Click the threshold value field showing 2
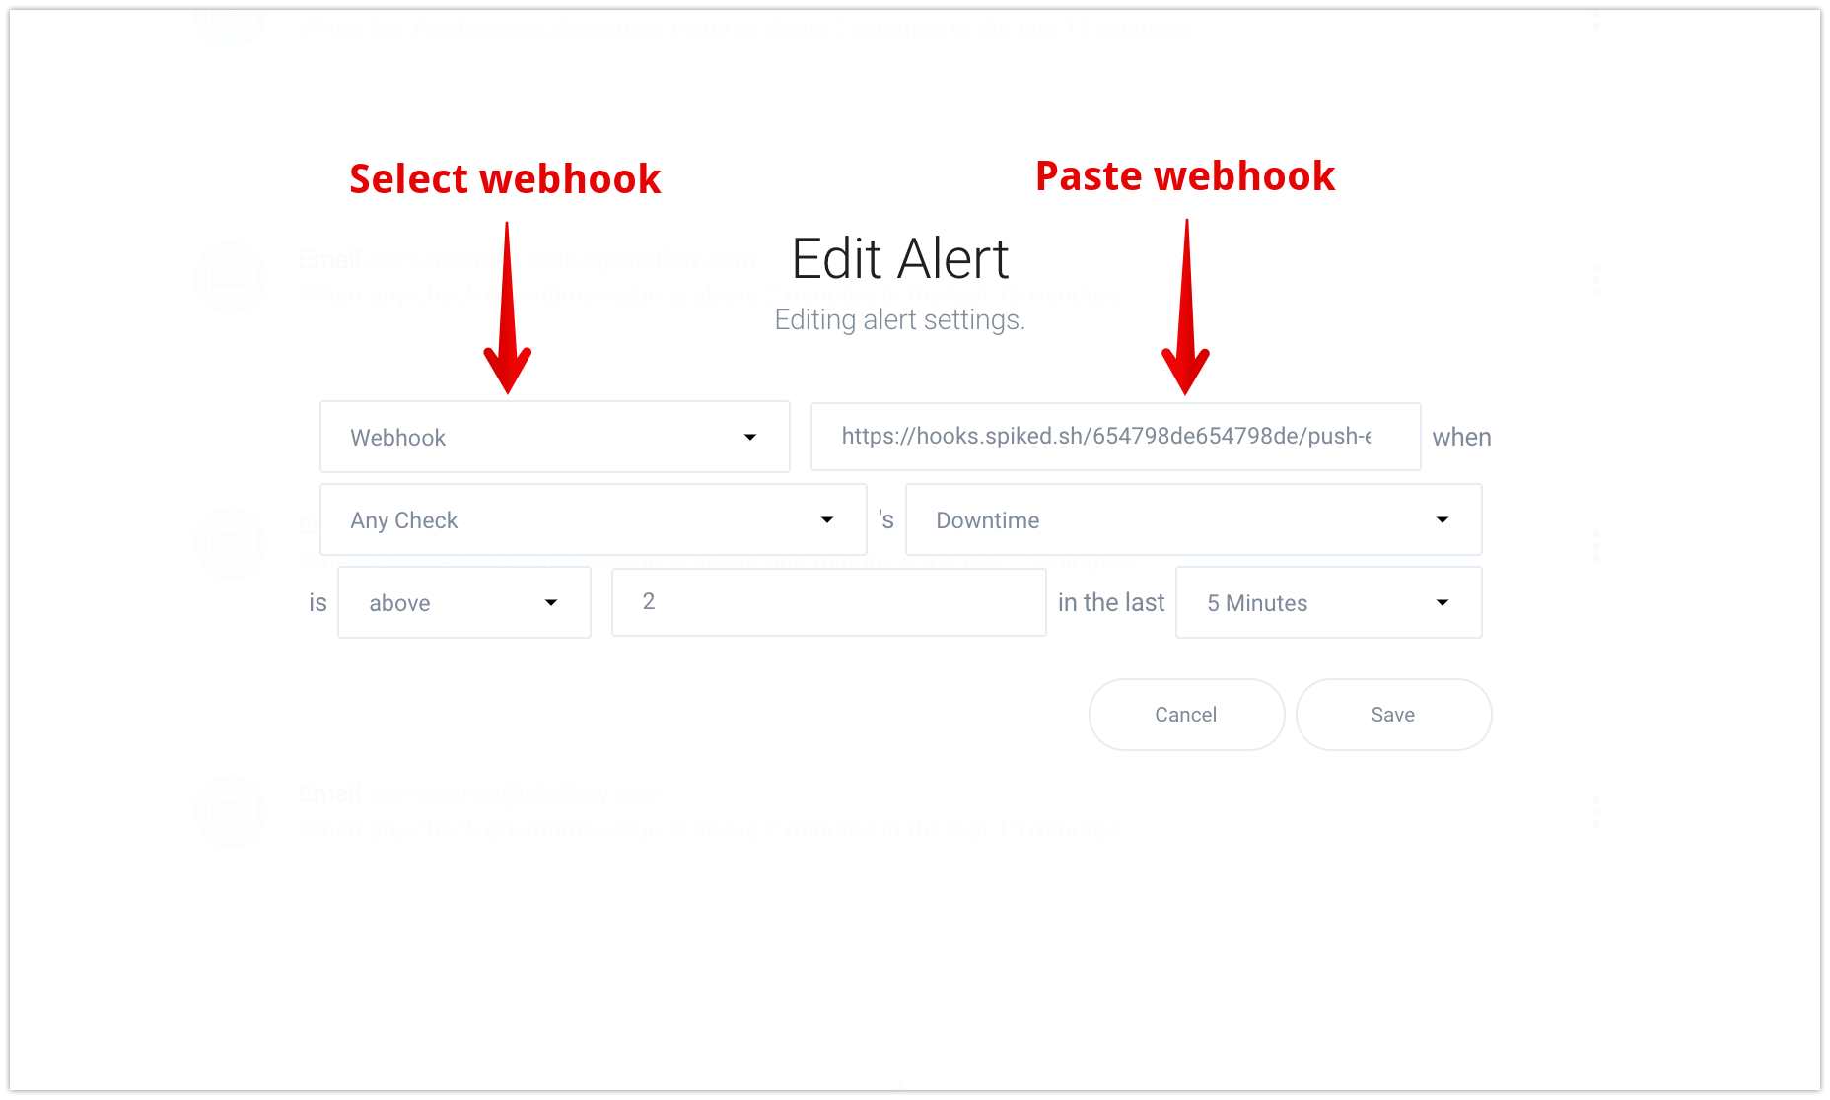Viewport: 1830px width, 1100px height. 828,602
